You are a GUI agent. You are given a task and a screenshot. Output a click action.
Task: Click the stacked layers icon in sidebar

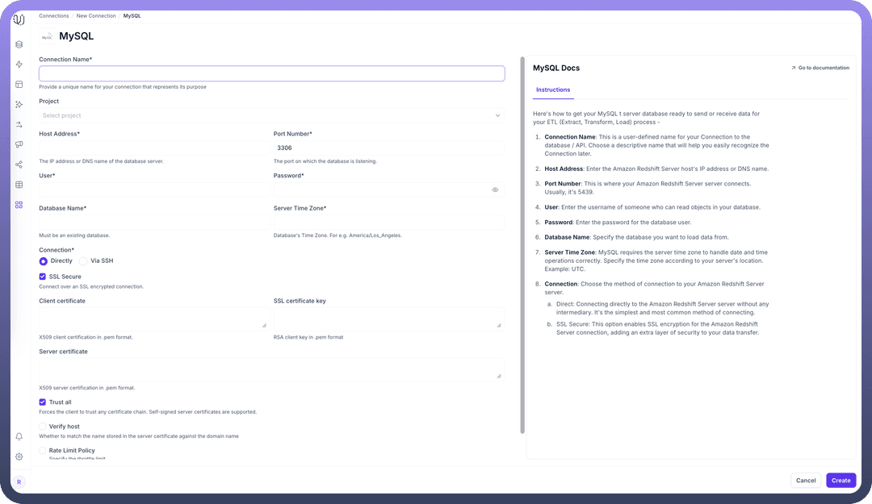coord(19,44)
